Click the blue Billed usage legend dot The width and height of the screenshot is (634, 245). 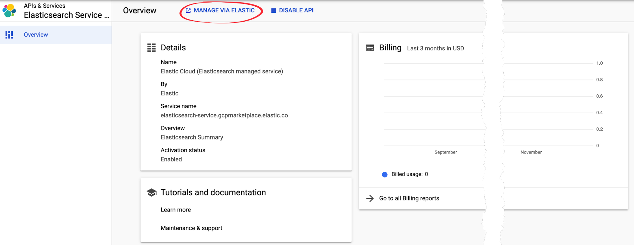(385, 174)
